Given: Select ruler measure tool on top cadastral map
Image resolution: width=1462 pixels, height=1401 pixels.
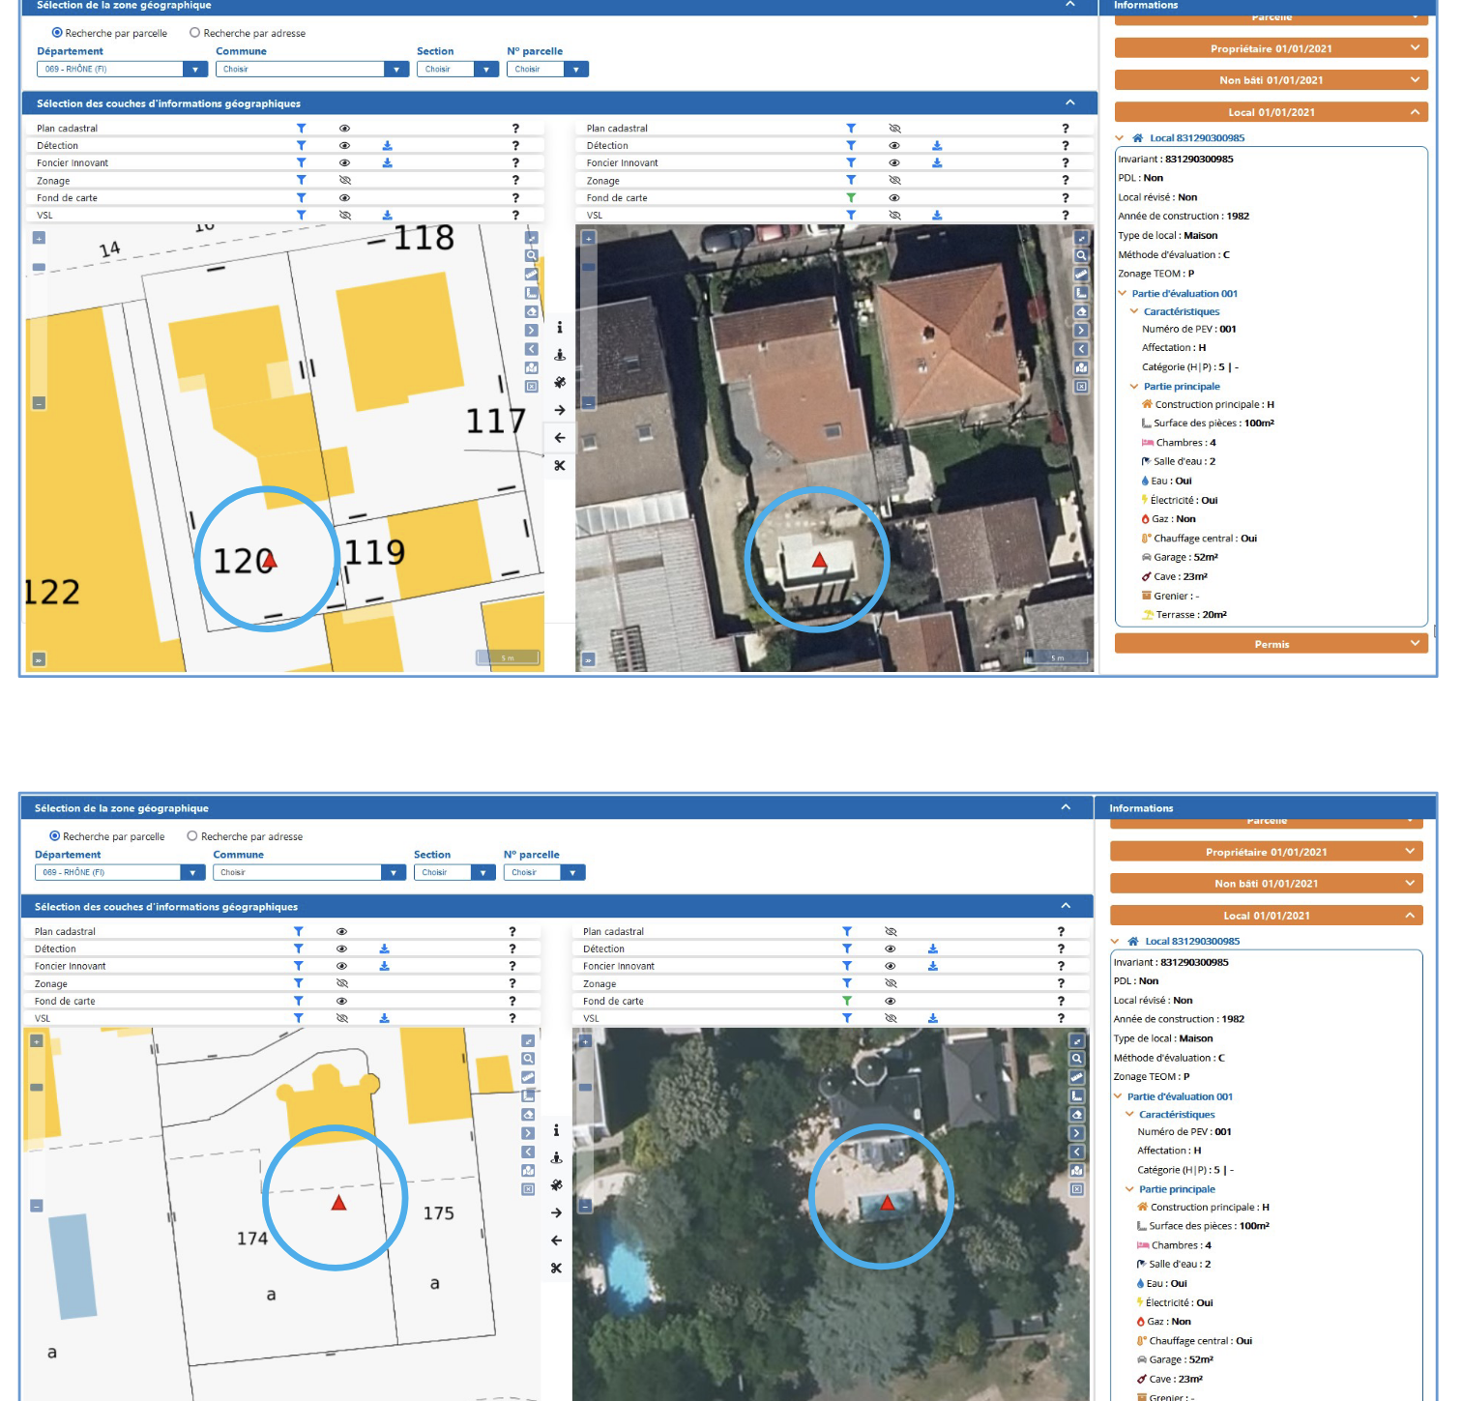Looking at the screenshot, I should click(x=531, y=275).
